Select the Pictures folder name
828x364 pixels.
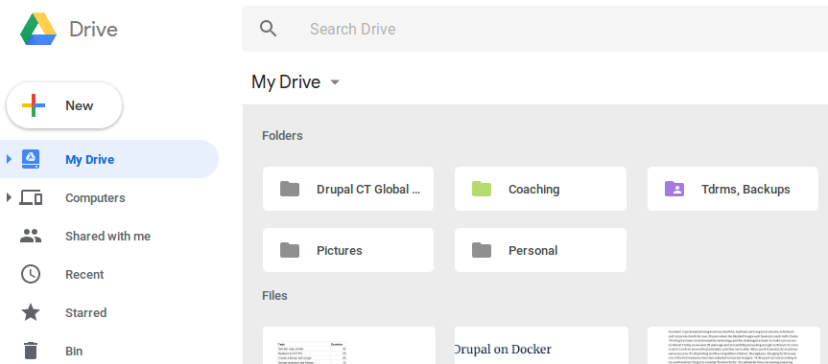[x=340, y=251]
